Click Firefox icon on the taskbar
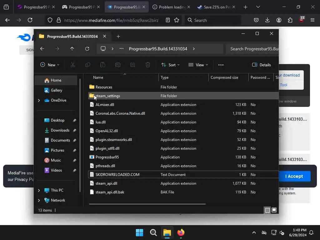320x240 pixels. [x=181, y=232]
